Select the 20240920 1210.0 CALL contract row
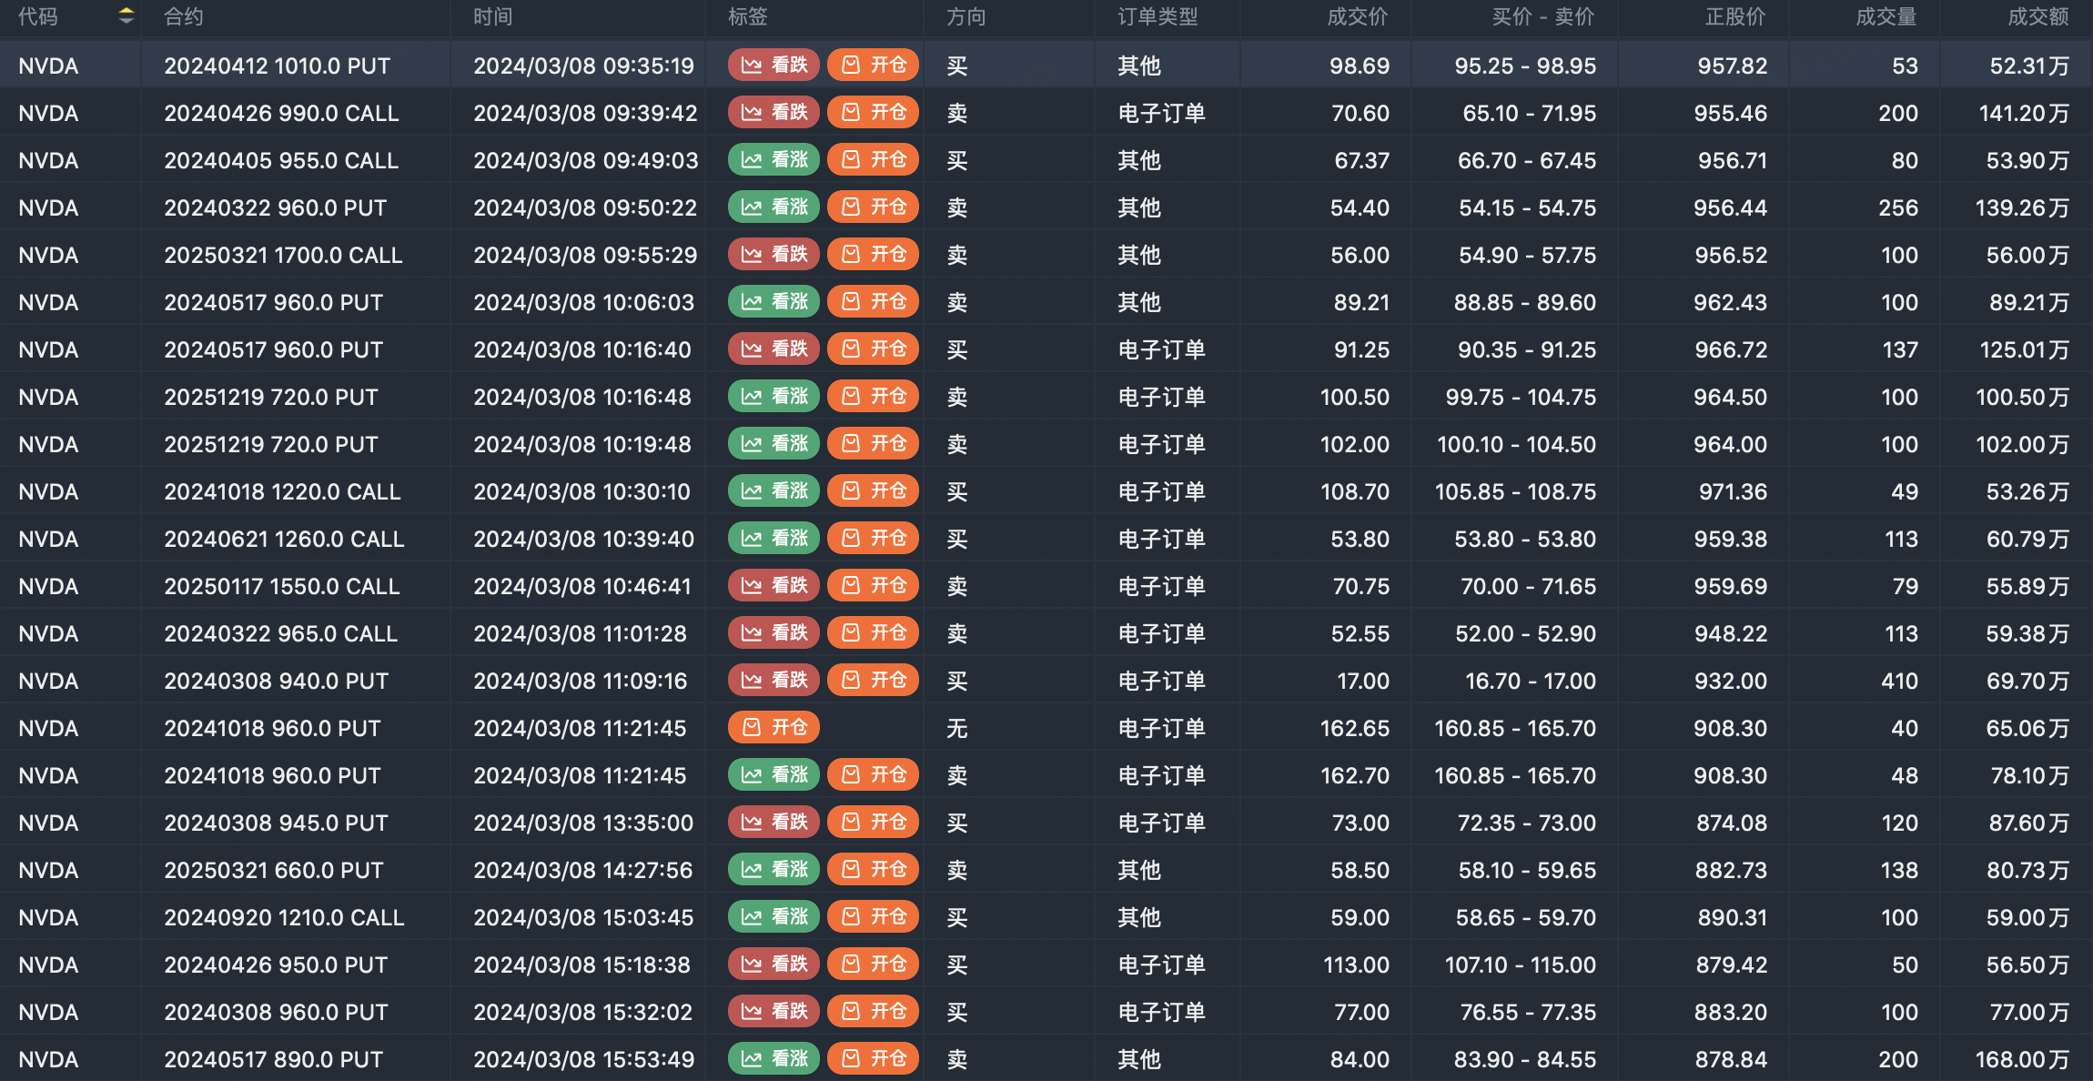The width and height of the screenshot is (2093, 1081). pyautogui.click(x=284, y=918)
